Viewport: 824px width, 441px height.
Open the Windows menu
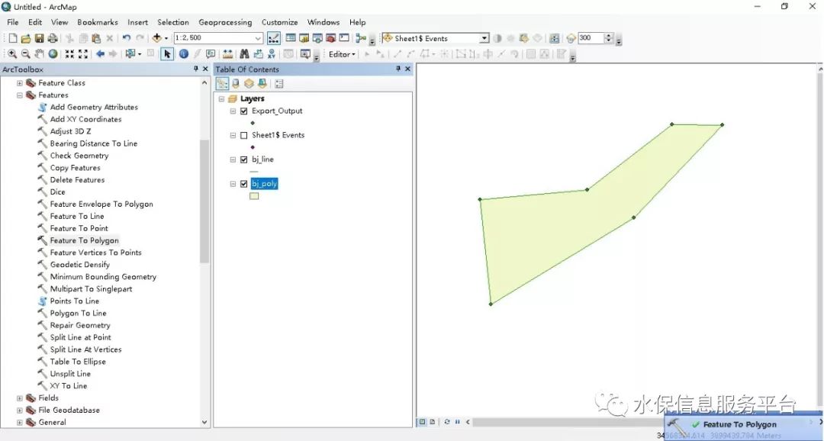tap(323, 22)
